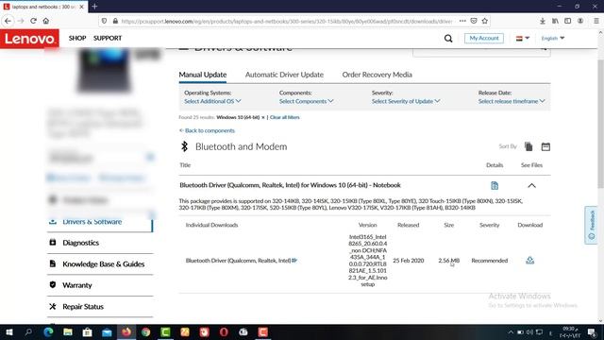This screenshot has height=340, width=604.
Task: Open the SHOP menu
Action: point(77,38)
